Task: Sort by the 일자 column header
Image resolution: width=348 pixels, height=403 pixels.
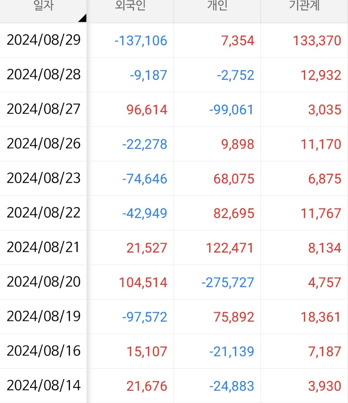Action: tap(43, 6)
